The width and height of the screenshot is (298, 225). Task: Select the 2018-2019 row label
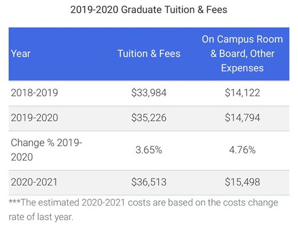coord(34,93)
